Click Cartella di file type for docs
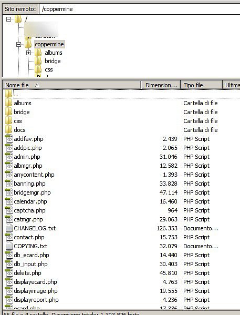Image resolution: width=240 pixels, height=315 pixels. point(201,130)
